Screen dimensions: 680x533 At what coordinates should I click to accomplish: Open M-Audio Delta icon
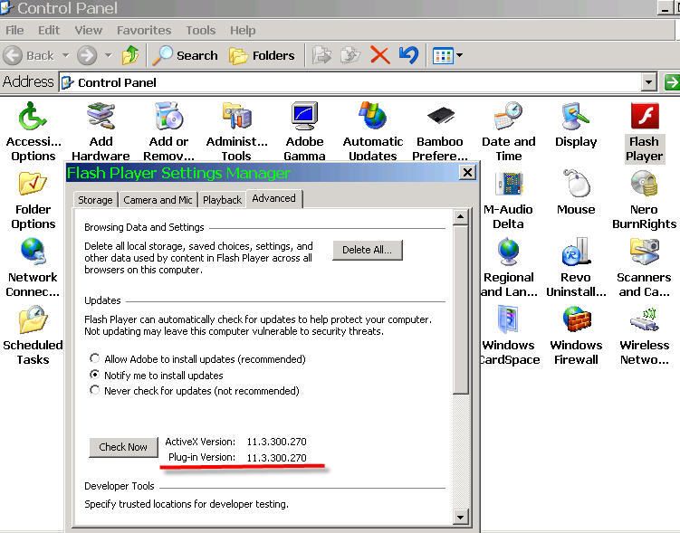(508, 200)
